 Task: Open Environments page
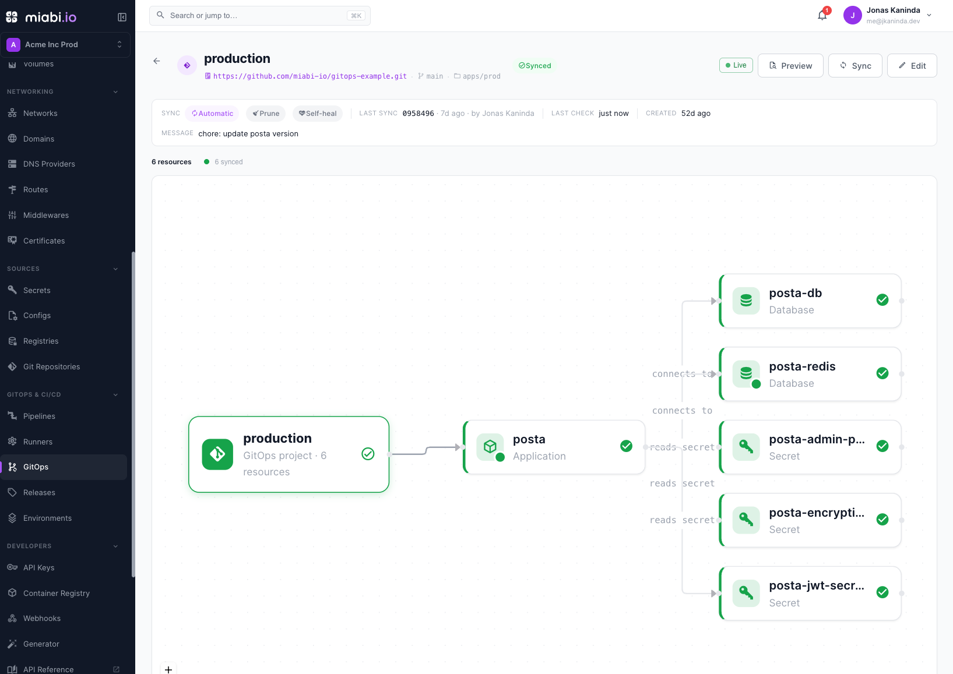(x=64, y=518)
